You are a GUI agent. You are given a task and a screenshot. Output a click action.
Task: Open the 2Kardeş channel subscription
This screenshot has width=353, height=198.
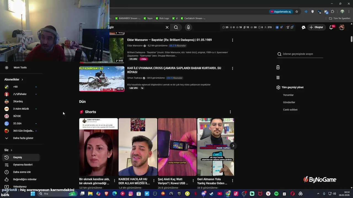[x=21, y=101]
